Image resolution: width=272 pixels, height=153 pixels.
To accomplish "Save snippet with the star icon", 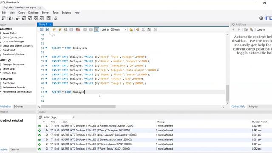I will [131, 30].
